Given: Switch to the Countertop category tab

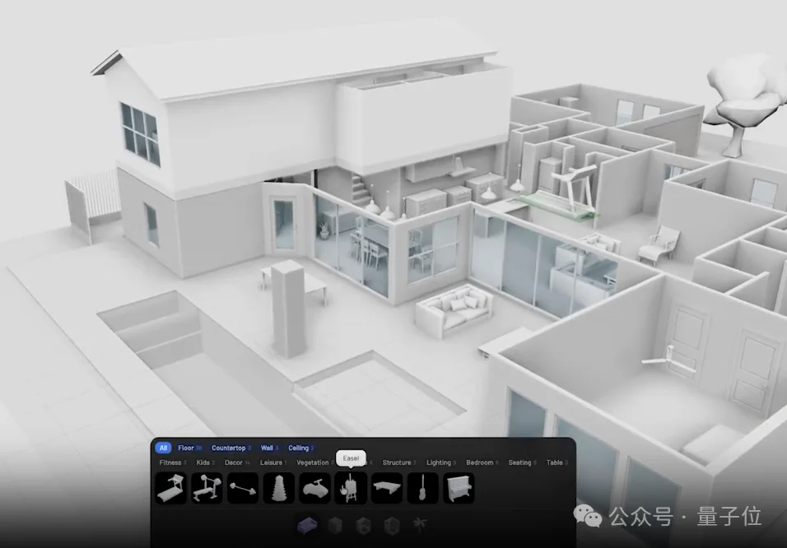Looking at the screenshot, I should pyautogui.click(x=231, y=448).
